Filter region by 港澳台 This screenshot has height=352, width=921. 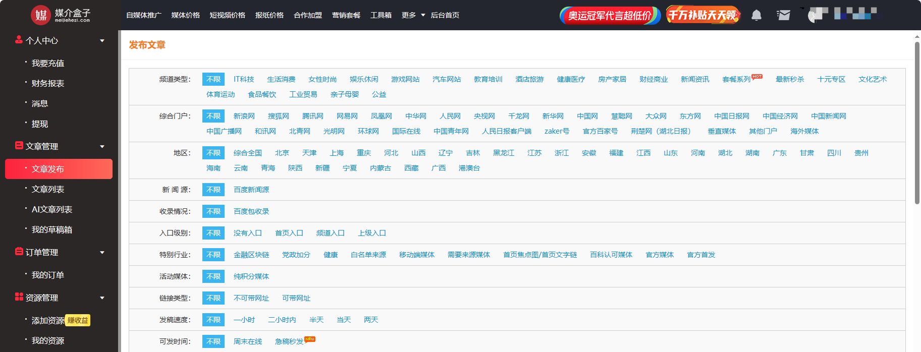pos(469,168)
